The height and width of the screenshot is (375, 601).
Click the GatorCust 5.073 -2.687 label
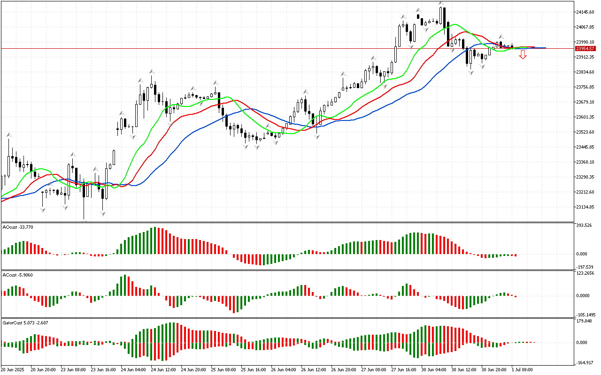[x=25, y=322]
